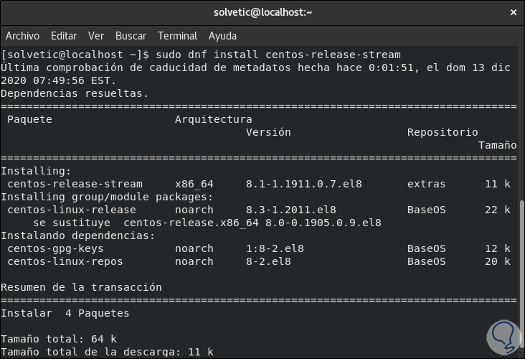
Task: Click the Arquitectura column header text
Action: [x=213, y=119]
